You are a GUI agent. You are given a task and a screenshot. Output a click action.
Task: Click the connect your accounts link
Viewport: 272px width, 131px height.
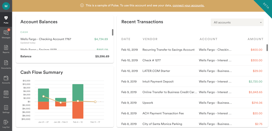[188, 5]
